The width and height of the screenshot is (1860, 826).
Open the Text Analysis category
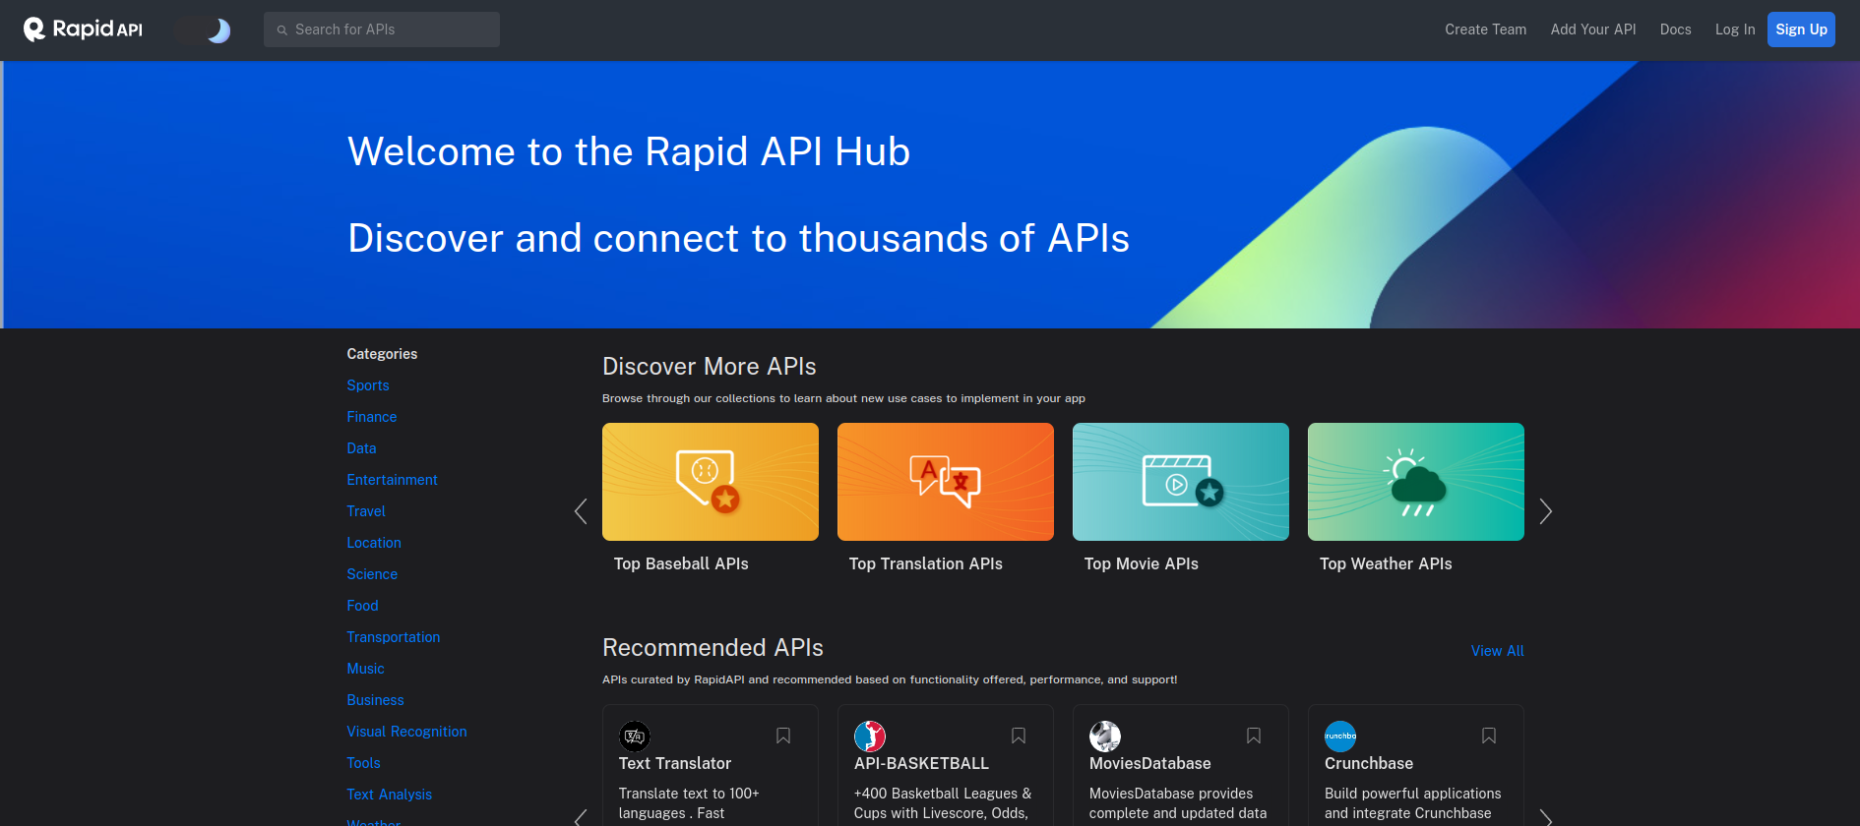pos(389,795)
